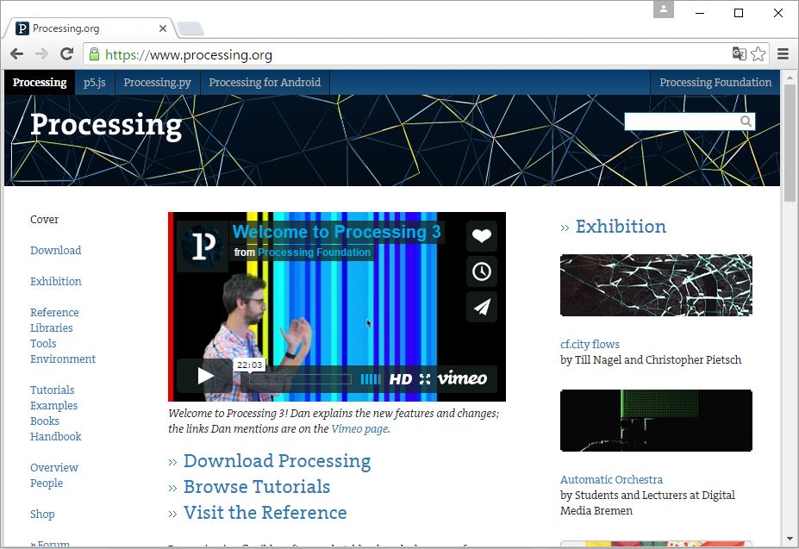799x549 pixels.
Task: Open the People sidebar link
Action: pyautogui.click(x=47, y=483)
